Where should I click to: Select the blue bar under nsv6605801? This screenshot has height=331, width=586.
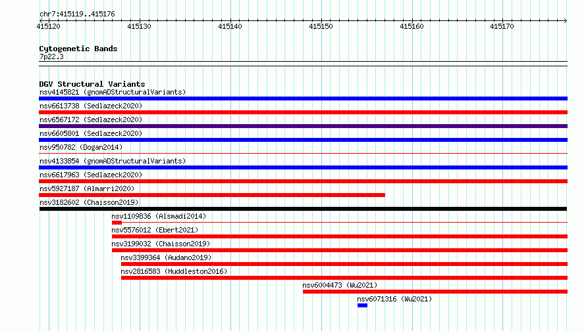pos(303,140)
